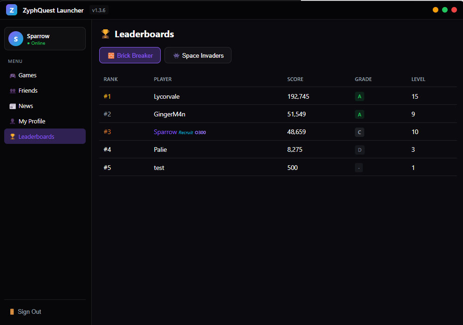Click the brick icon on the Brick Breaker tab
This screenshot has width=463, height=325.
110,55
